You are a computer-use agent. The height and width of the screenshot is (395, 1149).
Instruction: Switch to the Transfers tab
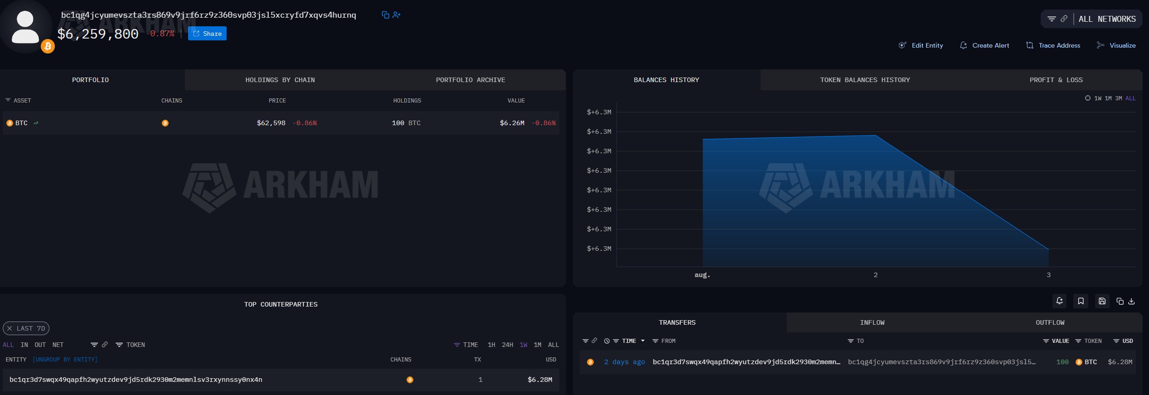tap(677, 322)
